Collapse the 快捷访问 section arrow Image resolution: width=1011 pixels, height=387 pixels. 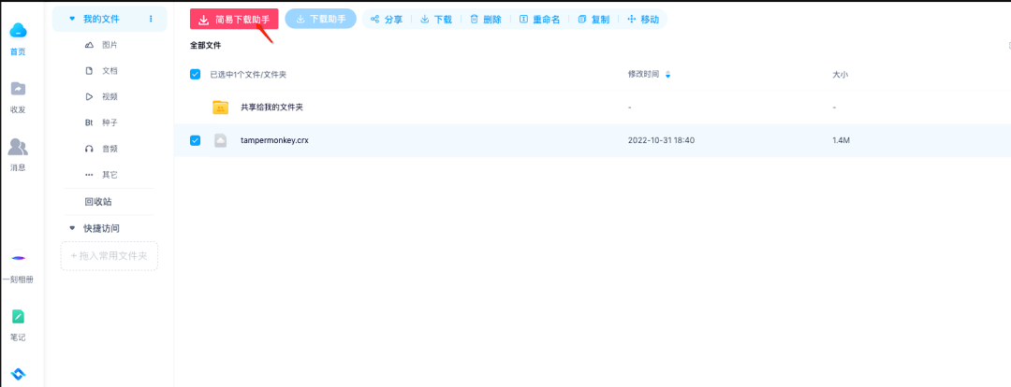71,228
